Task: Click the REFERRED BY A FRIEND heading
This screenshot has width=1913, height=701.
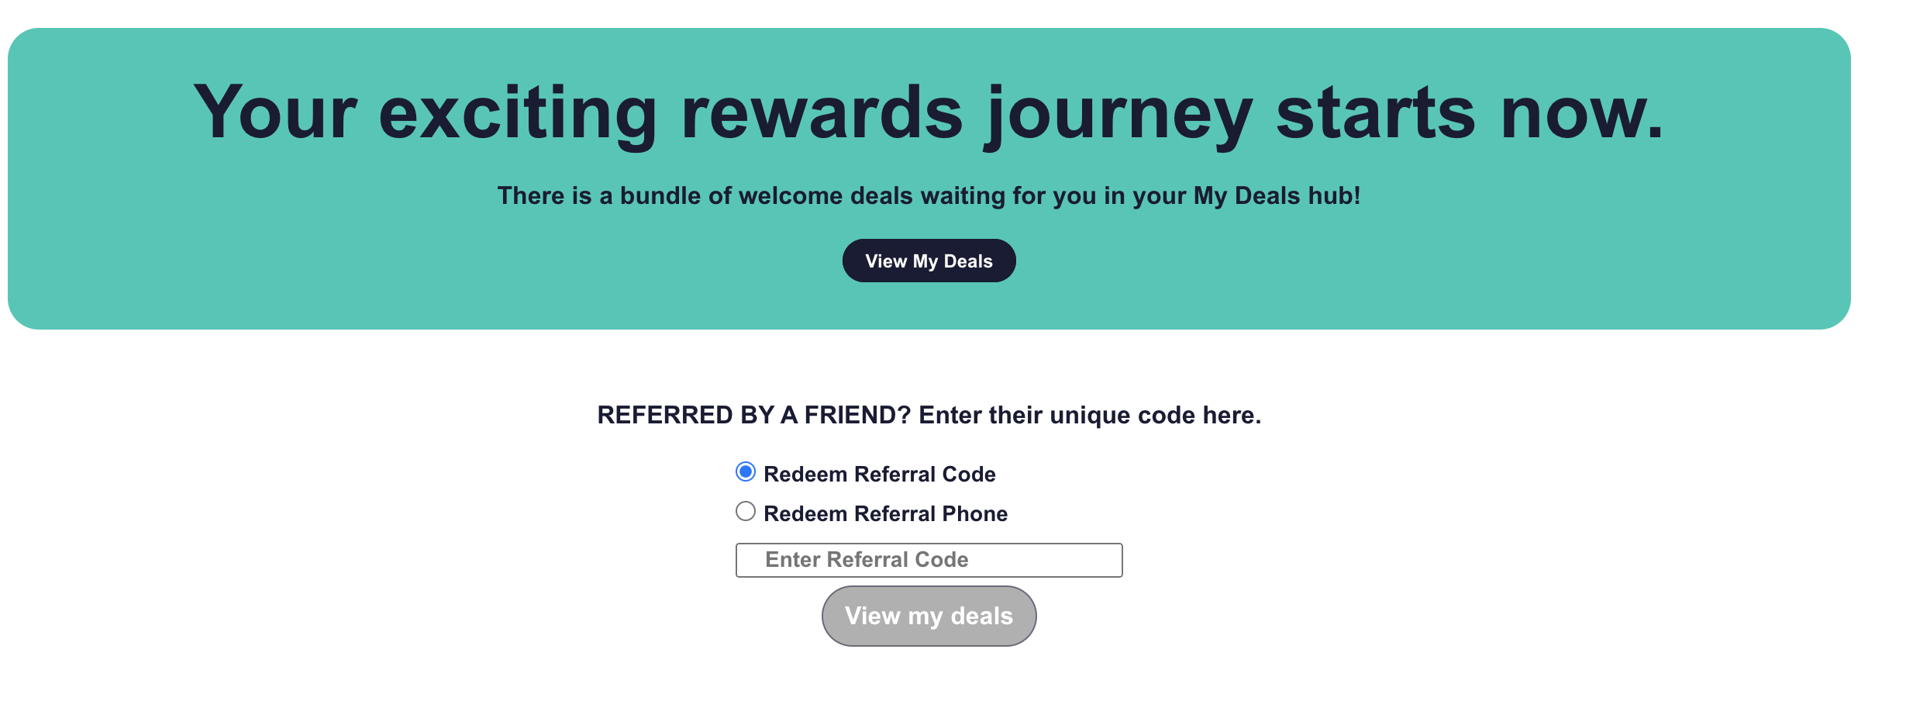Action: [929, 415]
